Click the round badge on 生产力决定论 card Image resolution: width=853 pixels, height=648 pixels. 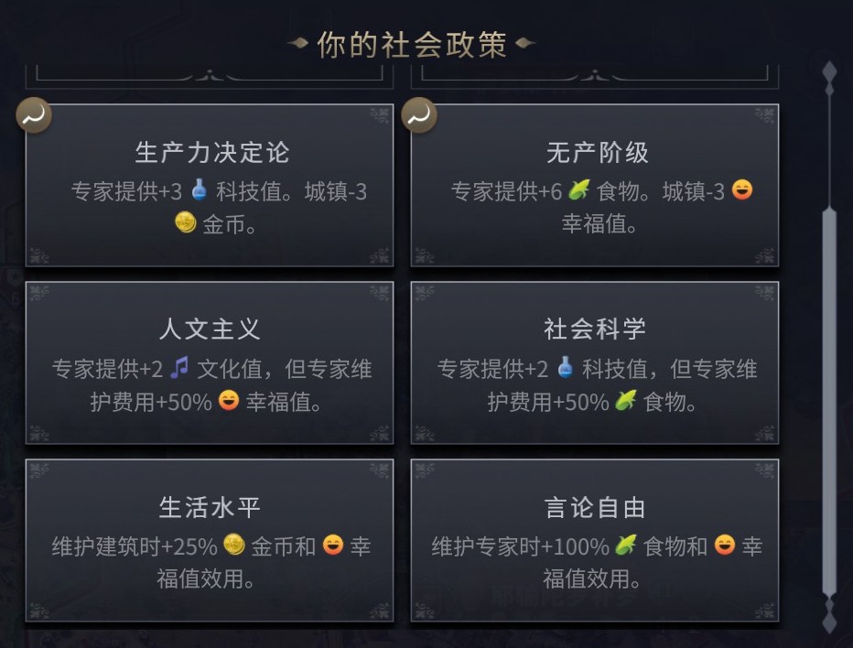coord(34,116)
